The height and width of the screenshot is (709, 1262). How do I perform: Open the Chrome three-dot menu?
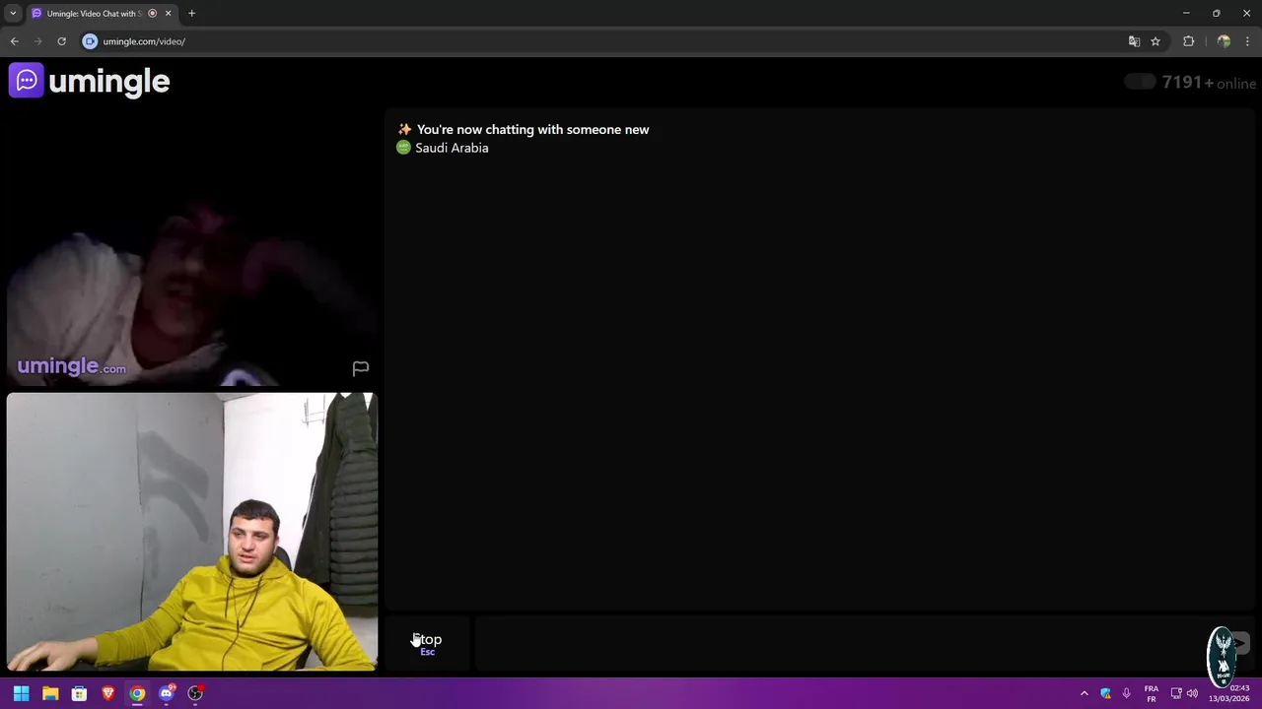[x=1247, y=41]
